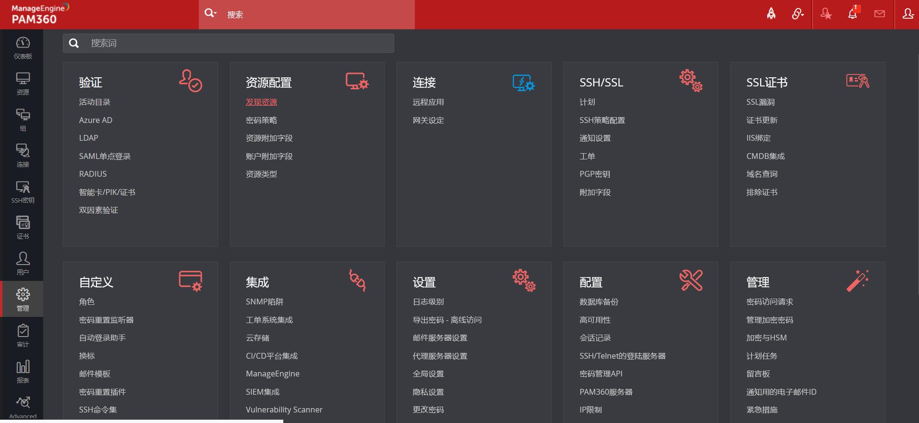
Task: Open 高可用性 link
Action: 595,320
